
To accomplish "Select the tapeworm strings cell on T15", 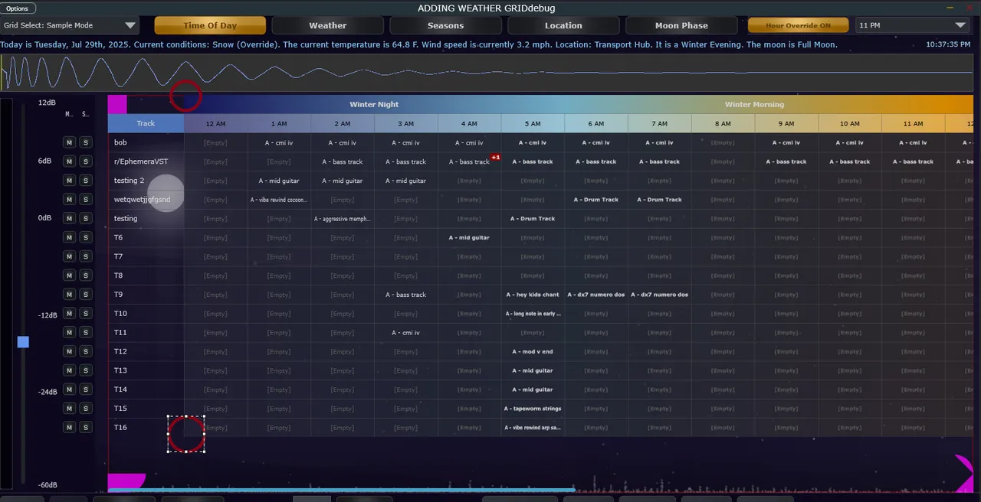I will (x=533, y=409).
